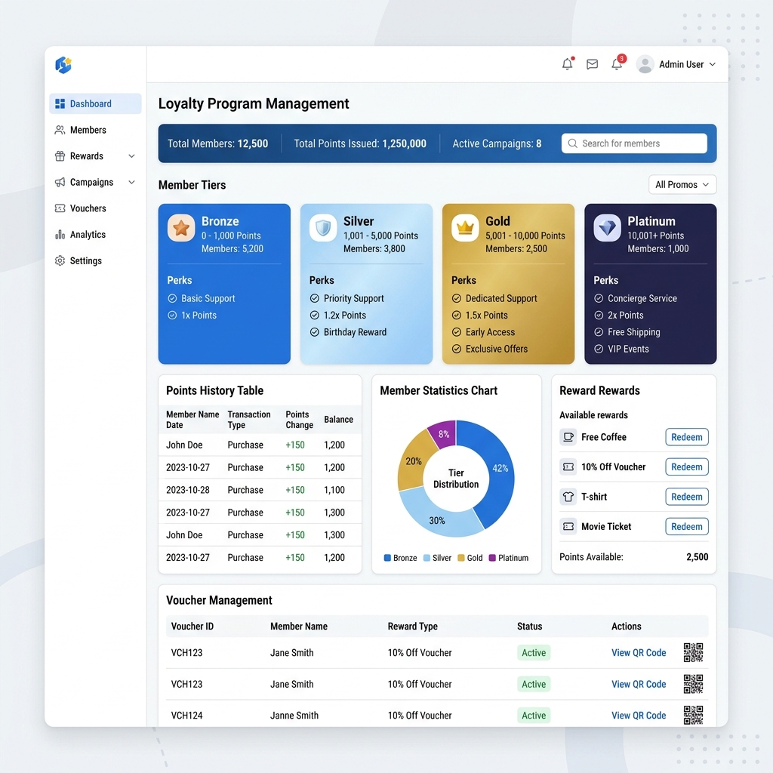The image size is (773, 773).
Task: Expand the Campaigns submenu chevron
Action: point(131,183)
